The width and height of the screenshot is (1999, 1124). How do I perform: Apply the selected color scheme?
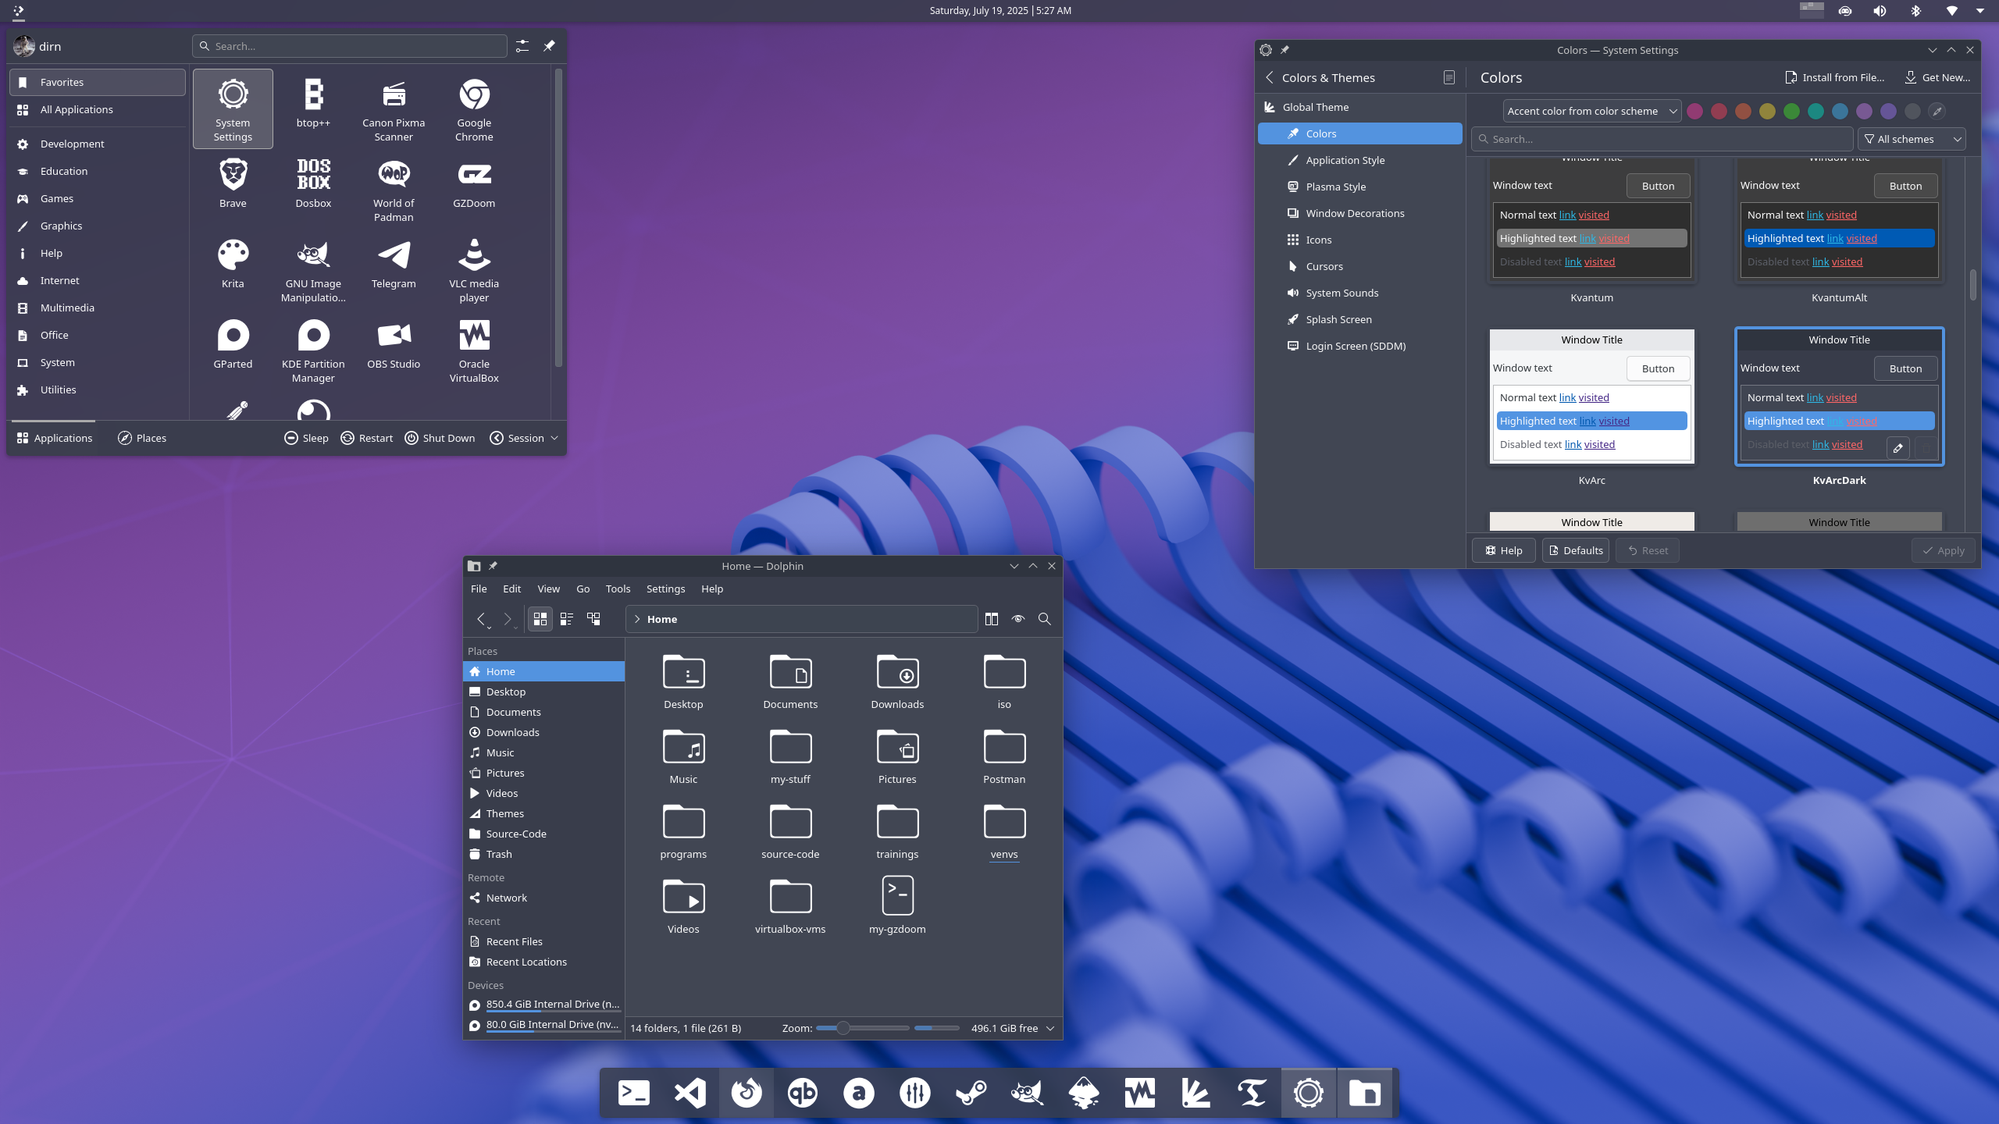[x=1943, y=550]
